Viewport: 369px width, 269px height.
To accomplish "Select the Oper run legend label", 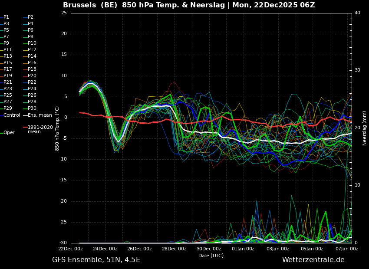I will [9, 133].
